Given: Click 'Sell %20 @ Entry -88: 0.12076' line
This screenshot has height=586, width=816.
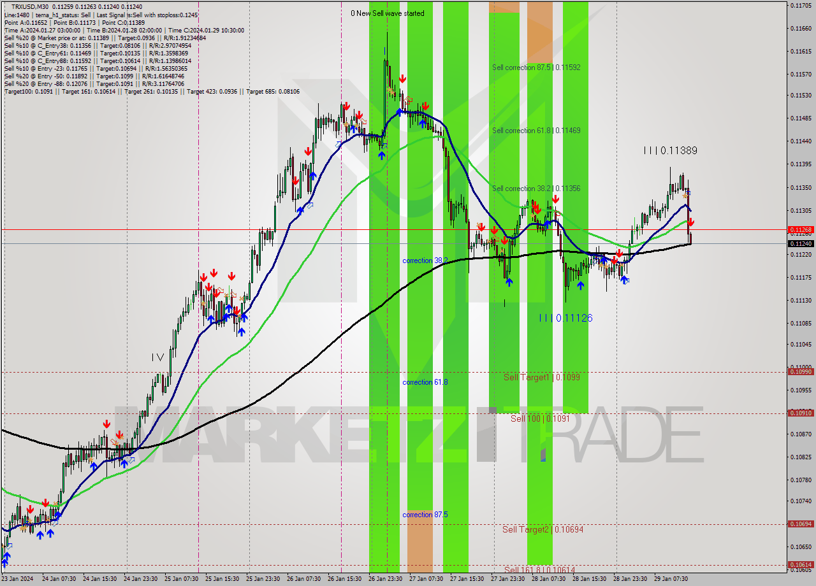Looking at the screenshot, I should pyautogui.click(x=94, y=83).
